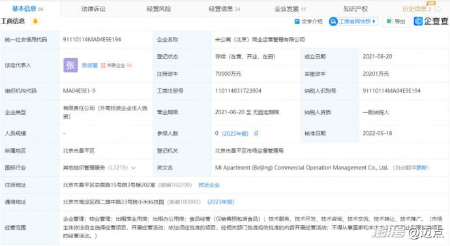The width and height of the screenshot is (450, 246).
Task: Select the 核准日期 value 2022-05-18
Action: (378, 134)
